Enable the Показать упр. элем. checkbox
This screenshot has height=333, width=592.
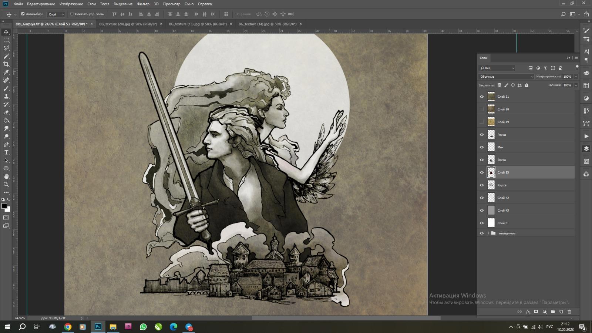[x=72, y=14]
